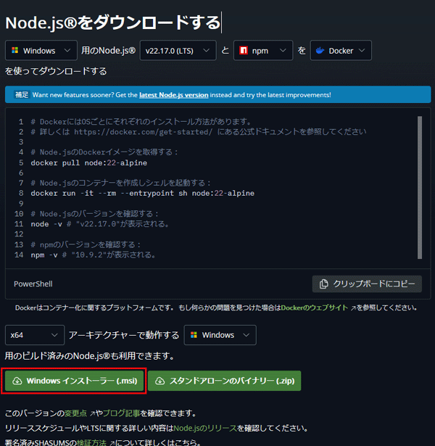Click the chevron arrow of the version dropdown
The image size is (435, 446).
coord(207,50)
